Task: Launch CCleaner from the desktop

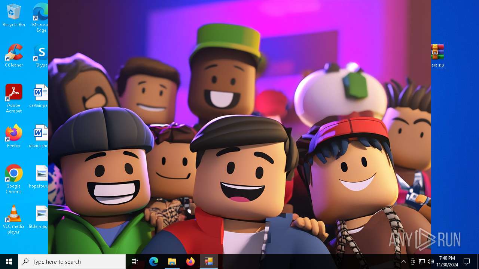Action: [14, 56]
